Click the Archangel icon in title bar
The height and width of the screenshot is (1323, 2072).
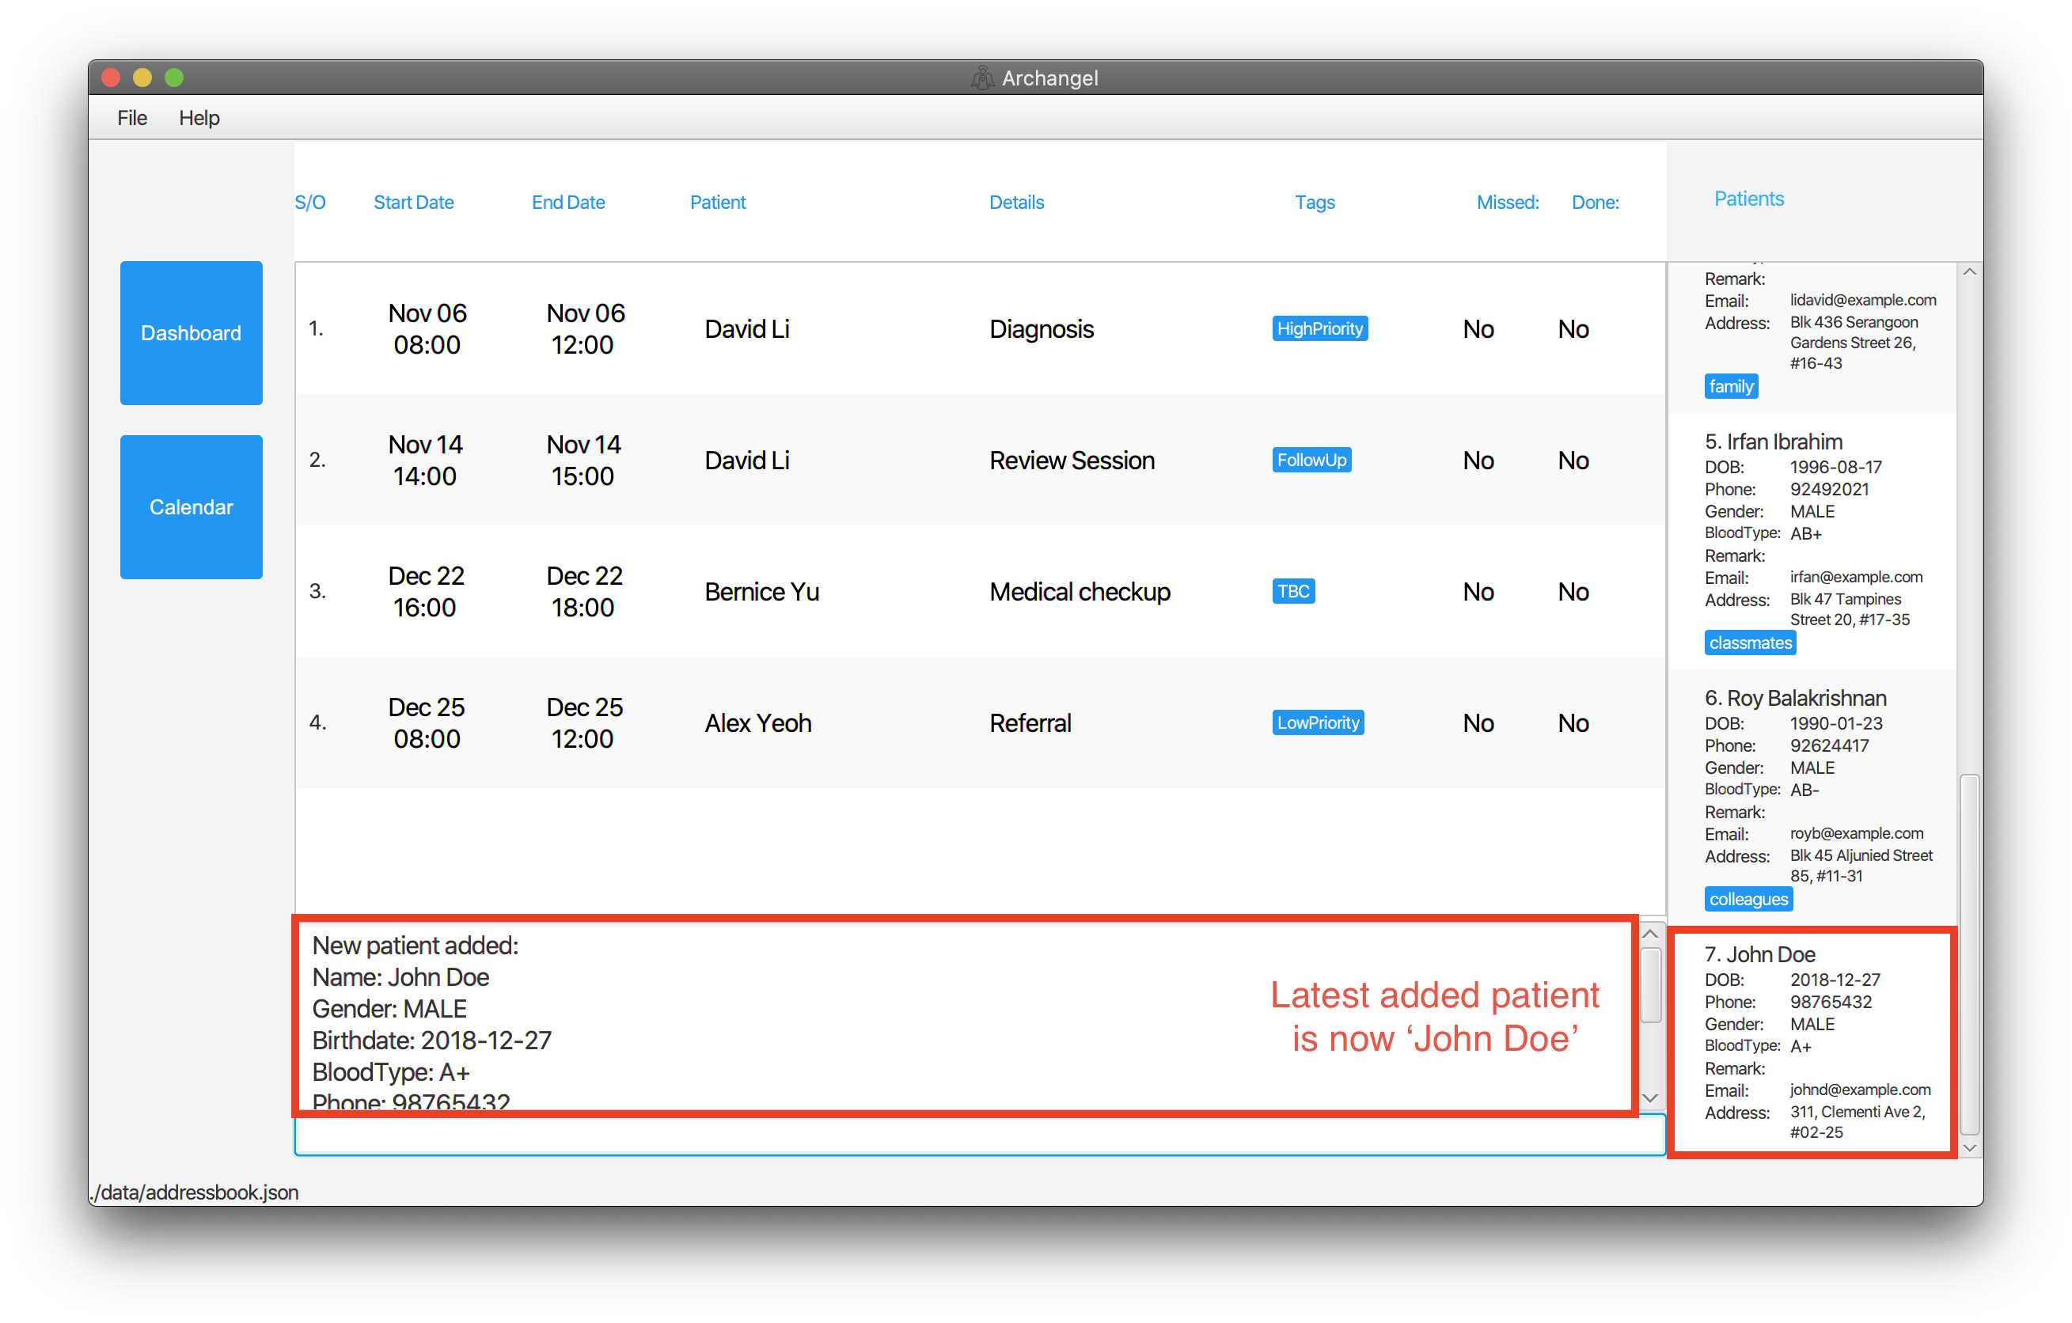(982, 78)
